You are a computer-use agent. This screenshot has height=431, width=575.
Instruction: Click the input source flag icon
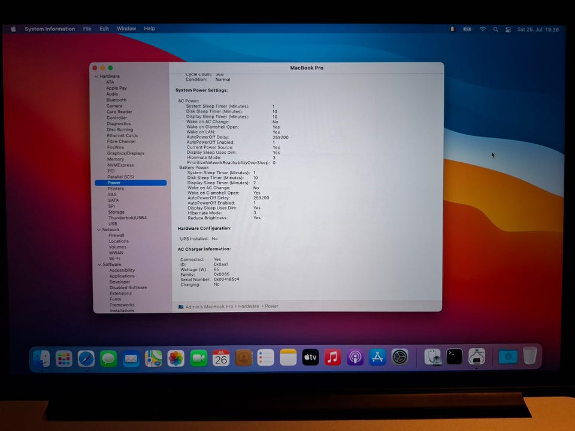(453, 29)
